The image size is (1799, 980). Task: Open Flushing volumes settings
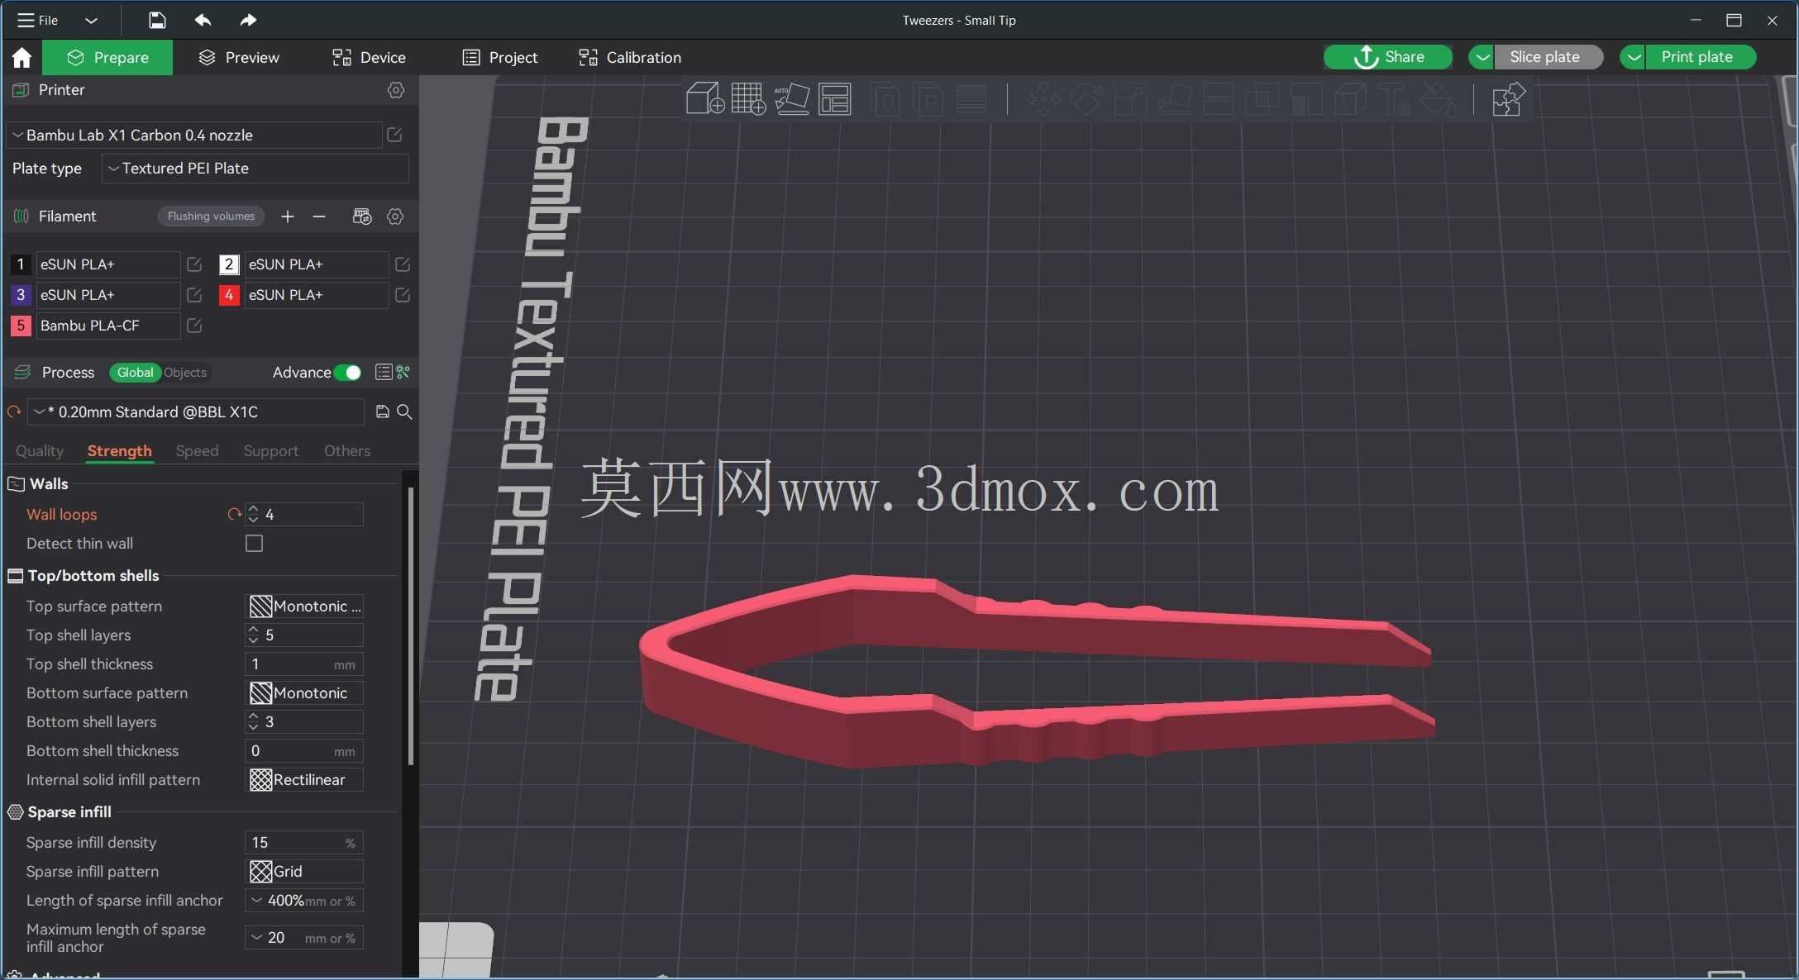pos(211,216)
